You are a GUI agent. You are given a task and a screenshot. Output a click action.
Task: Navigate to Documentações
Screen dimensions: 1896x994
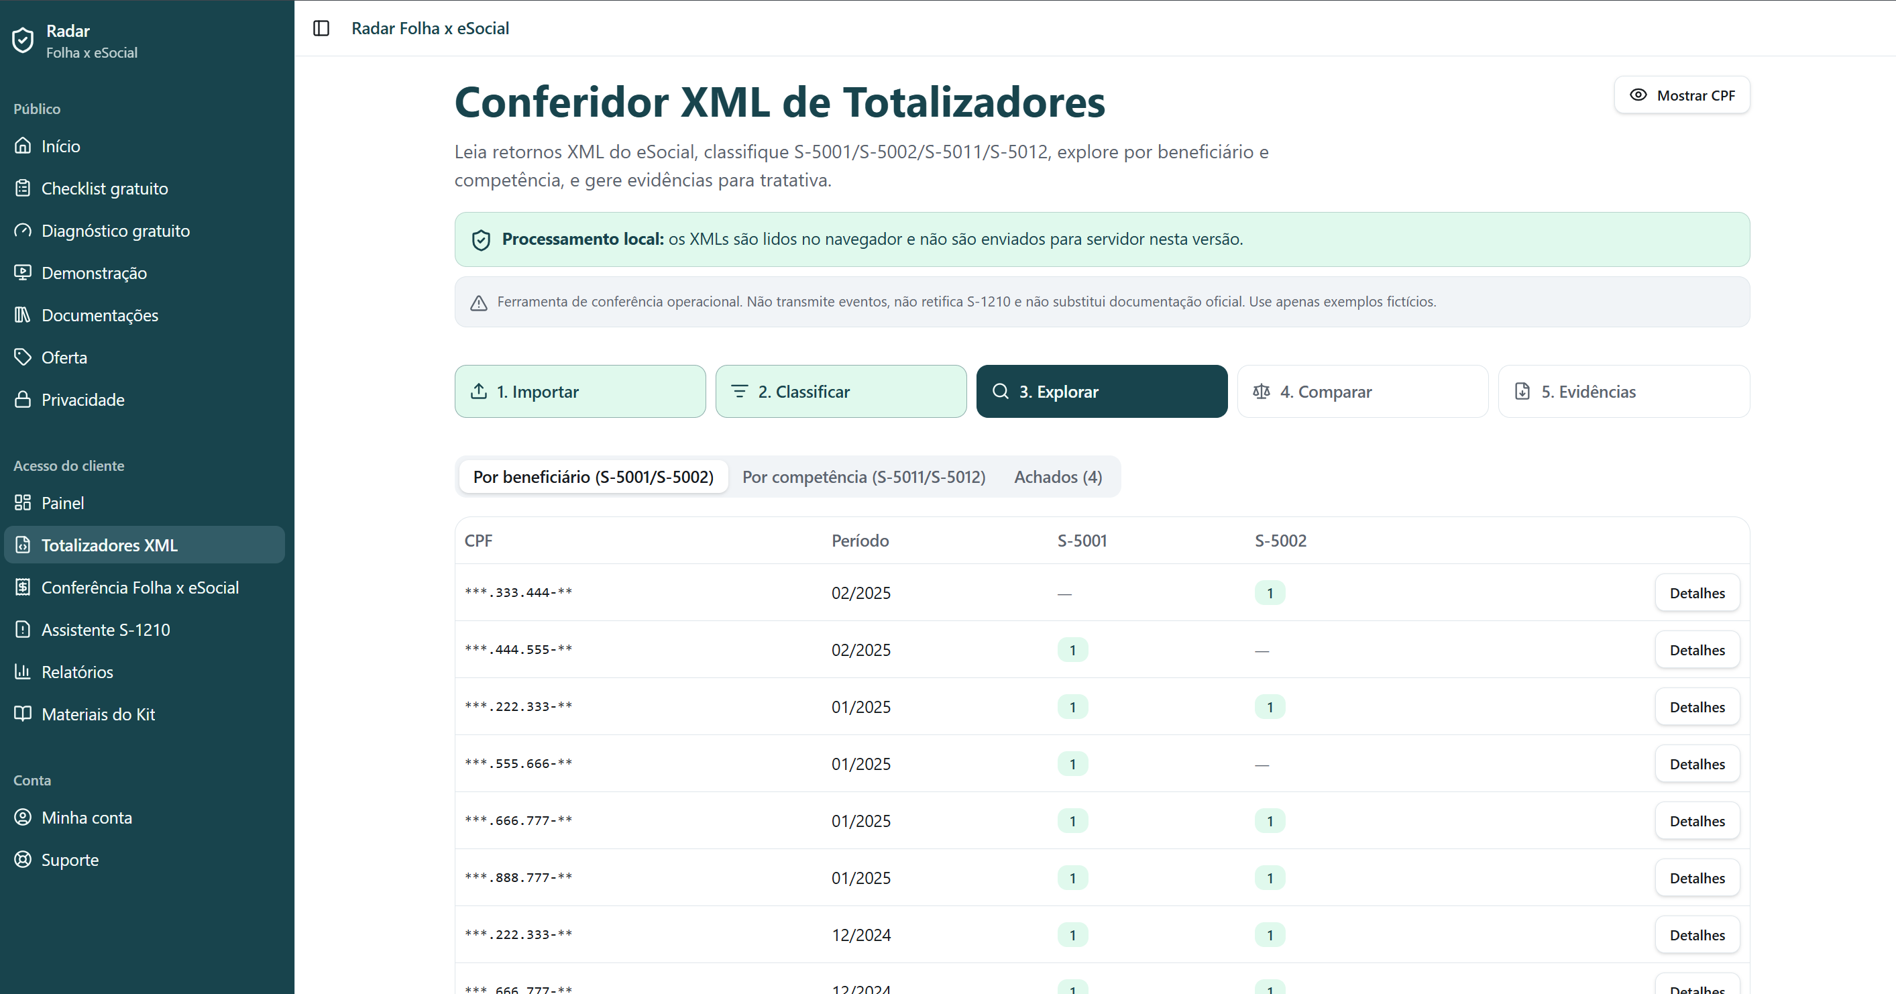(x=144, y=315)
